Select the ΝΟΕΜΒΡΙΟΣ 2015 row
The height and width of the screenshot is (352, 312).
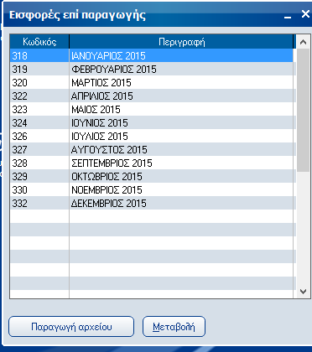[x=153, y=190]
